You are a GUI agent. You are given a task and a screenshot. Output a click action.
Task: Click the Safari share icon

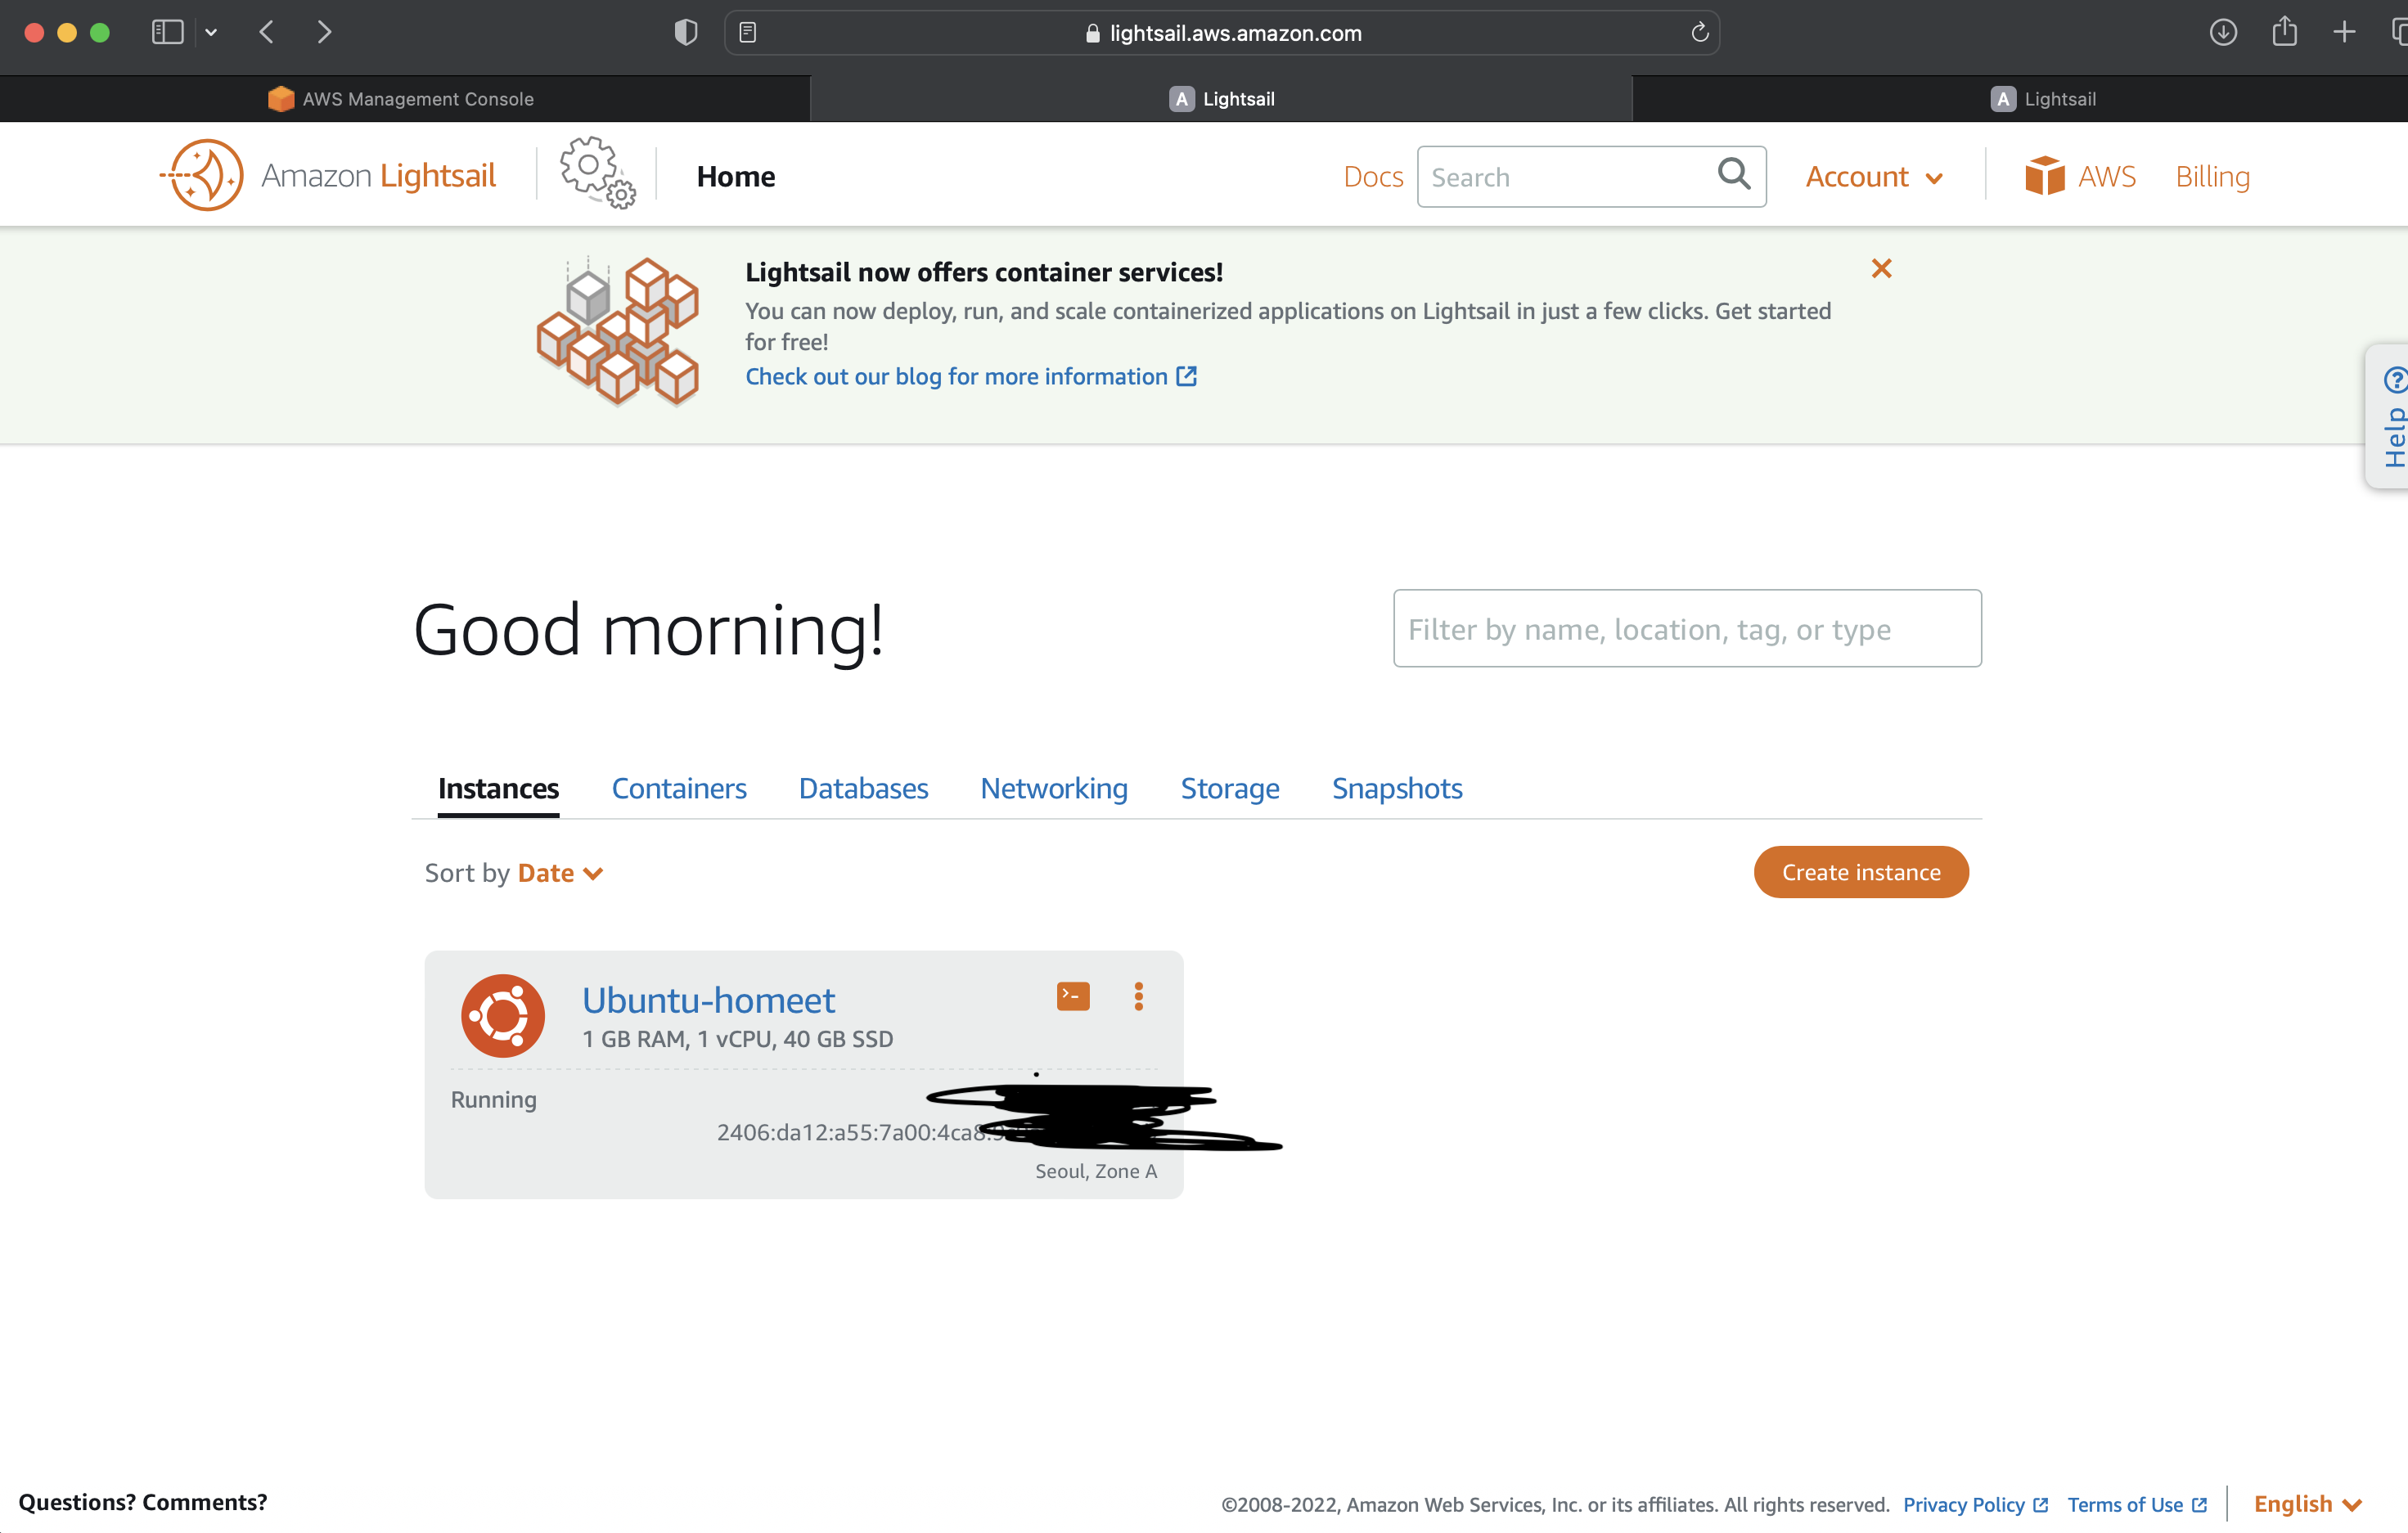pos(2284,32)
